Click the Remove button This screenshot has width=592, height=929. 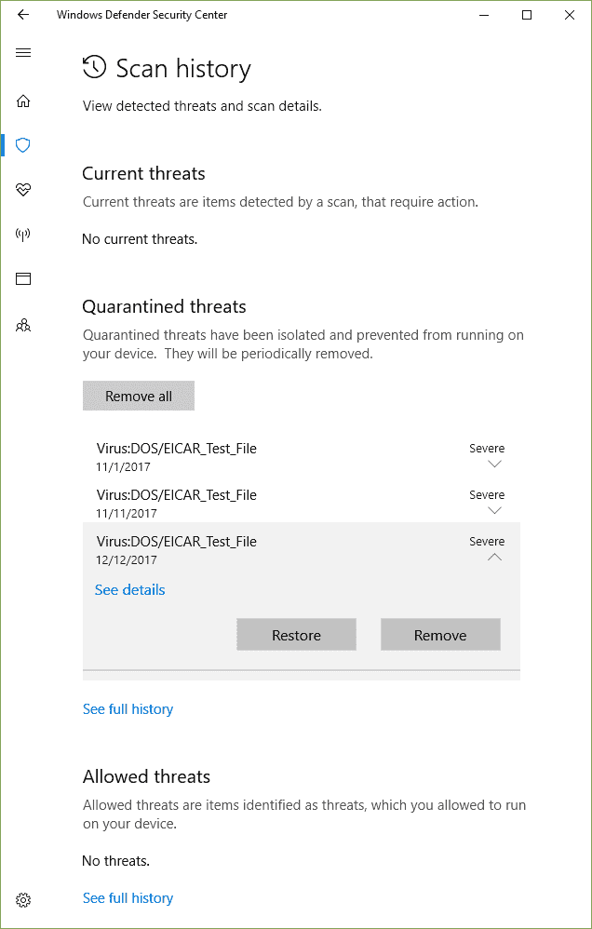(x=440, y=635)
